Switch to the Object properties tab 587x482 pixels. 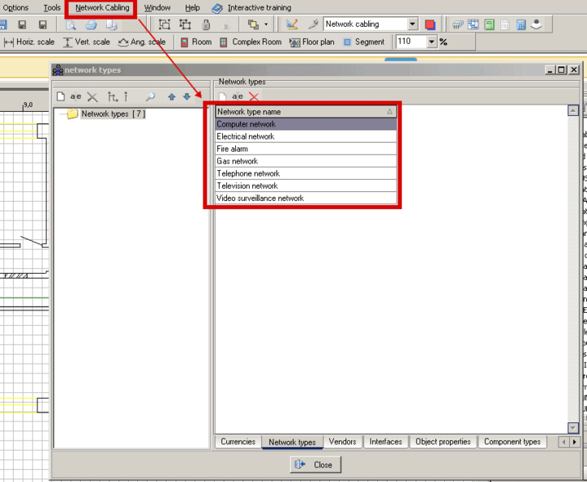coord(442,442)
